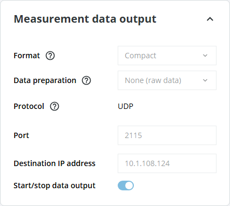The image size is (230, 206).
Task: Click the Format label
Action: (x=26, y=56)
